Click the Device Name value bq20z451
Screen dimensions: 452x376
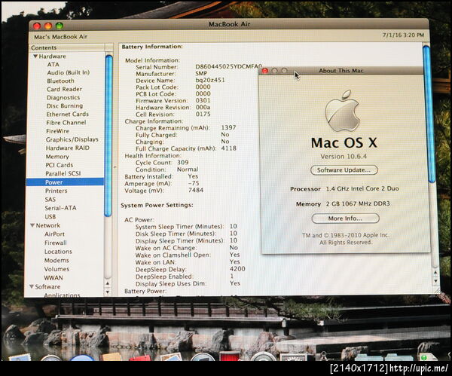coord(210,80)
